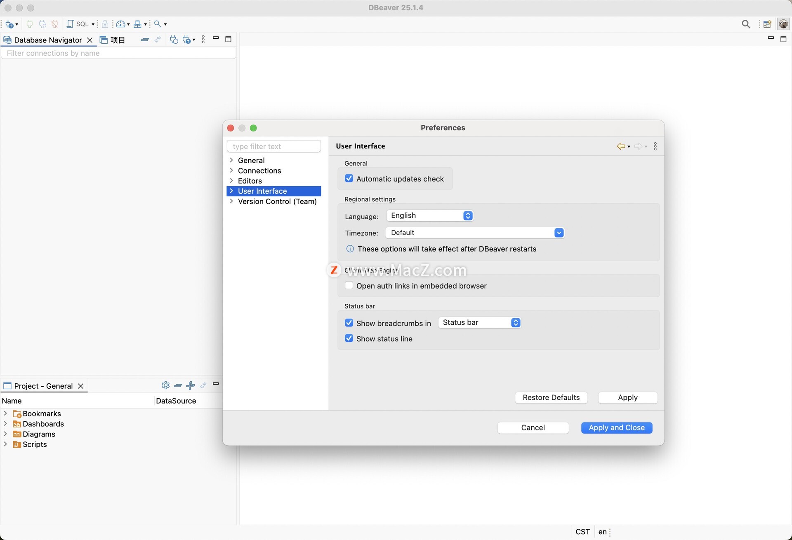Maximize the Database Navigator panel
Screen dimensions: 792x540
[x=229, y=39]
